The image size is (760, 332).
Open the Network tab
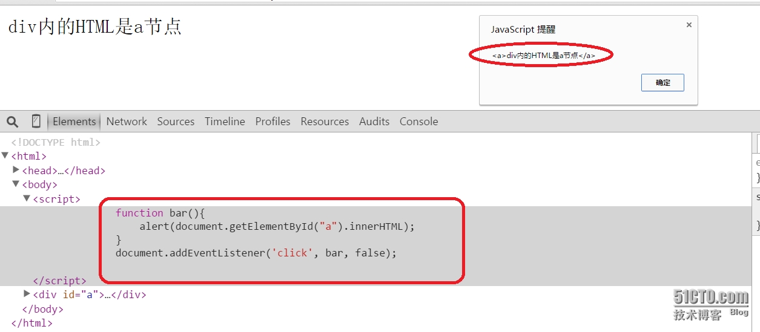point(127,122)
